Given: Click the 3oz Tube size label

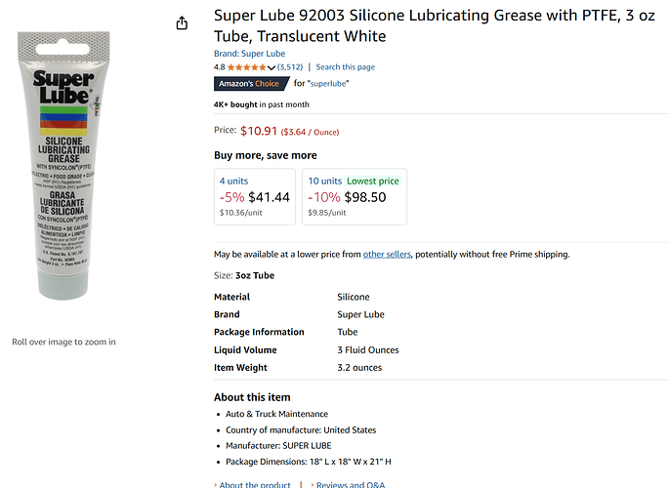Looking at the screenshot, I should coord(255,276).
